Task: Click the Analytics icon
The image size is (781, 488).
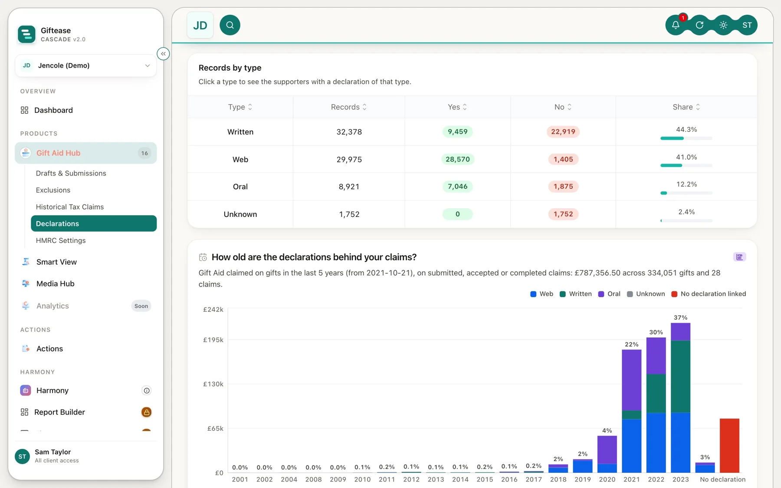Action: (x=26, y=306)
